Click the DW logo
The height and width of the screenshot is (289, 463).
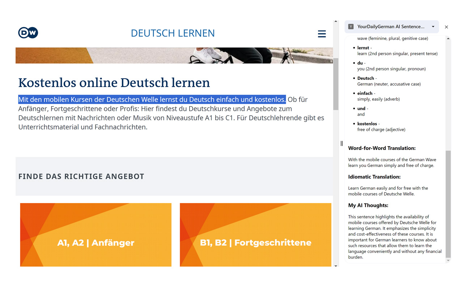pyautogui.click(x=28, y=33)
